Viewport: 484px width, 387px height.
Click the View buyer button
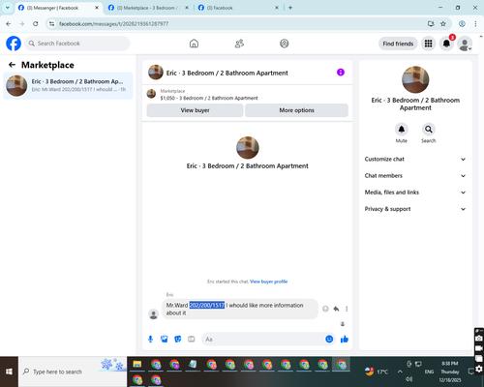tap(195, 110)
